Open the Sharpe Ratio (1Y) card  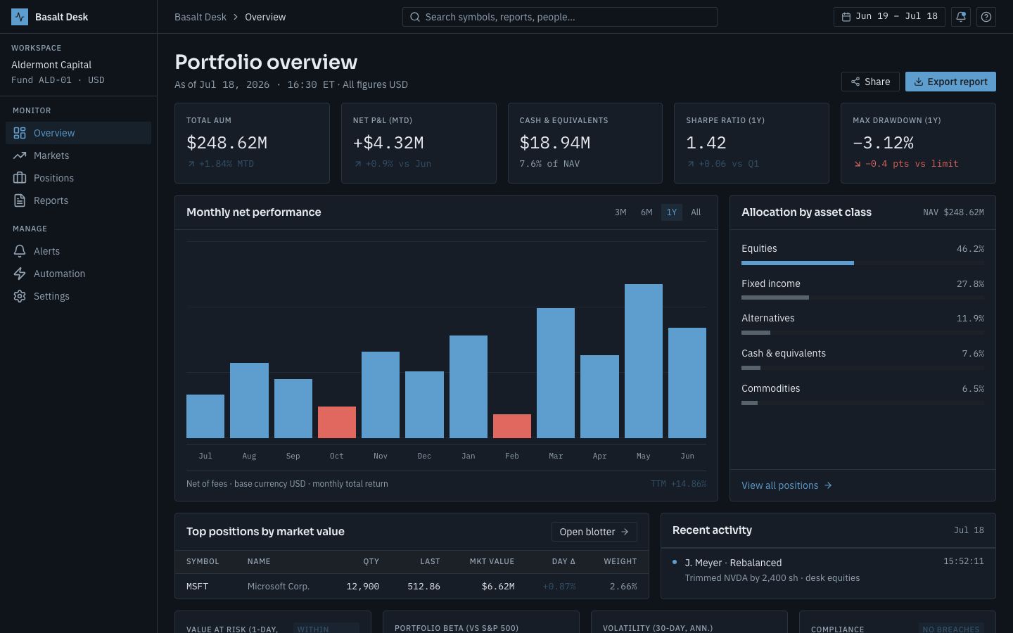pos(751,143)
